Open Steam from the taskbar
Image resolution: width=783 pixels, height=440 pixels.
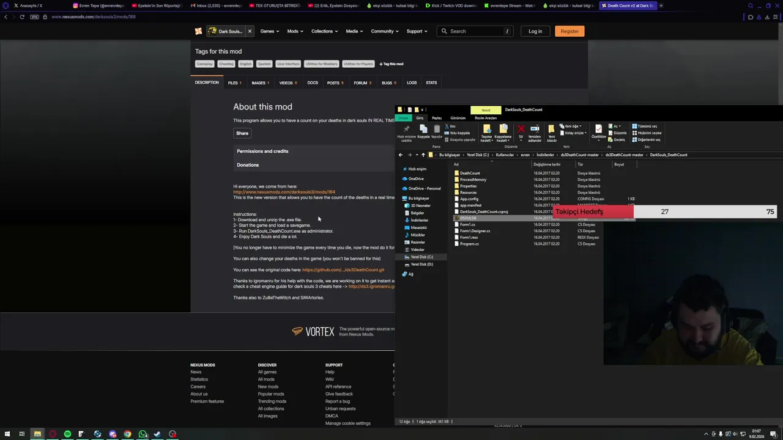(157, 434)
